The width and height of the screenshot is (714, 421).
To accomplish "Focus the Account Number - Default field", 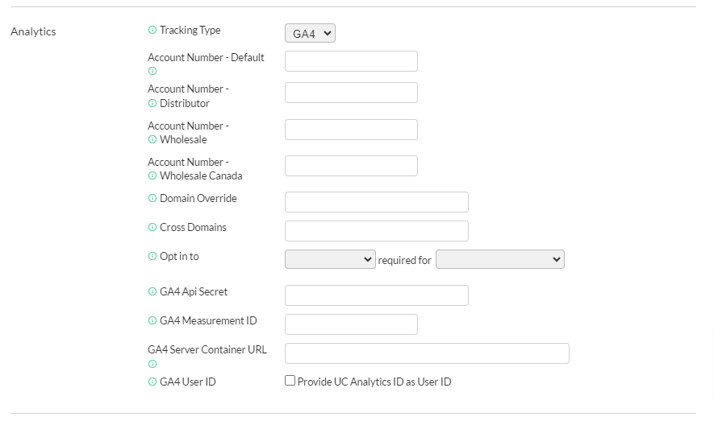I will click(x=351, y=61).
